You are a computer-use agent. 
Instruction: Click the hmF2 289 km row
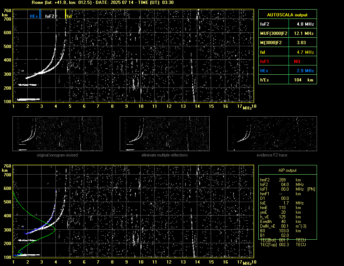(281, 180)
